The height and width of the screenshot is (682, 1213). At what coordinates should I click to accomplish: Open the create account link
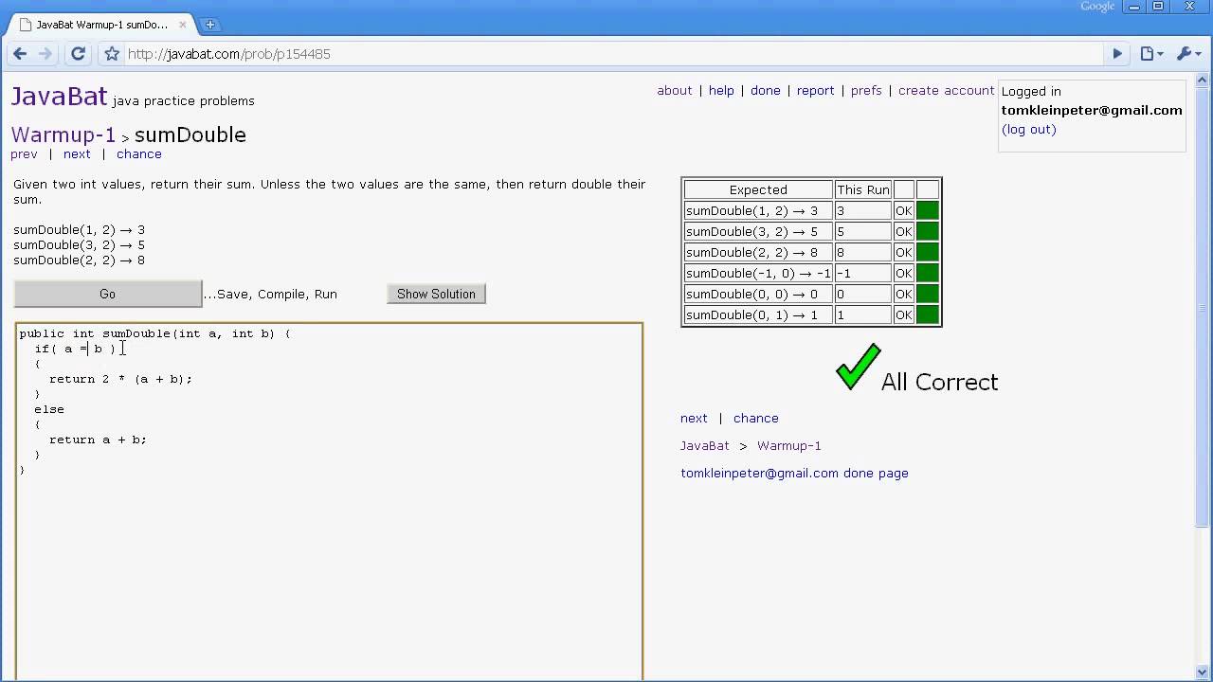[x=946, y=91]
